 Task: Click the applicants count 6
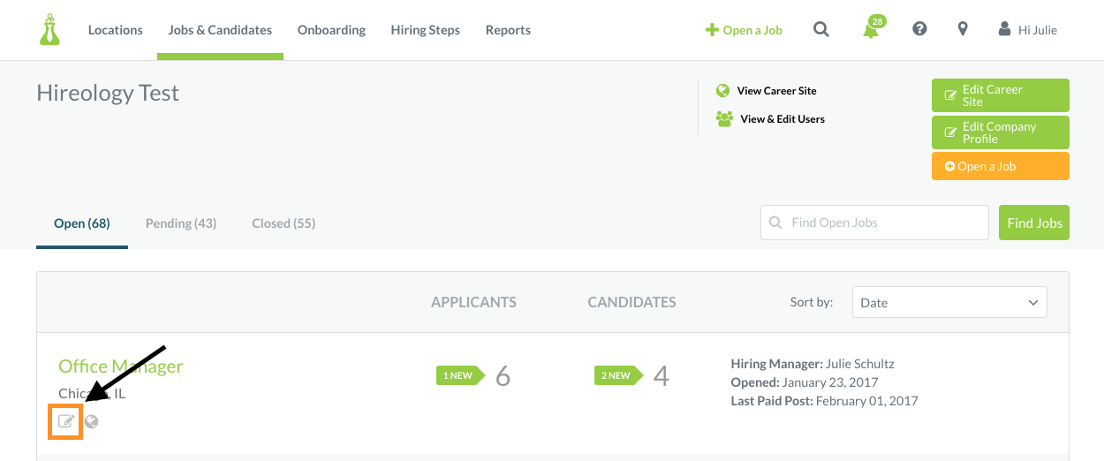pos(503,376)
